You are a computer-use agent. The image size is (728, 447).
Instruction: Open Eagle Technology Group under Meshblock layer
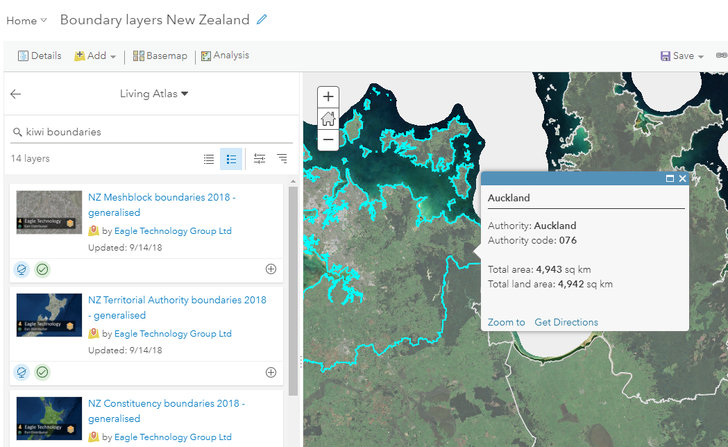[173, 230]
